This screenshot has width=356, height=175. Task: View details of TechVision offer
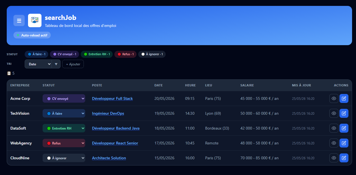point(334,113)
